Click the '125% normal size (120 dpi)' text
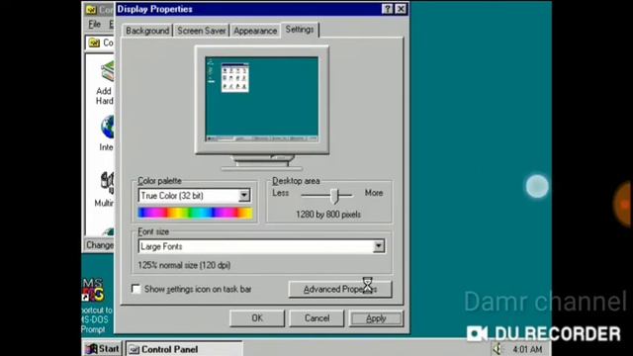The width and height of the screenshot is (633, 356). click(x=184, y=265)
